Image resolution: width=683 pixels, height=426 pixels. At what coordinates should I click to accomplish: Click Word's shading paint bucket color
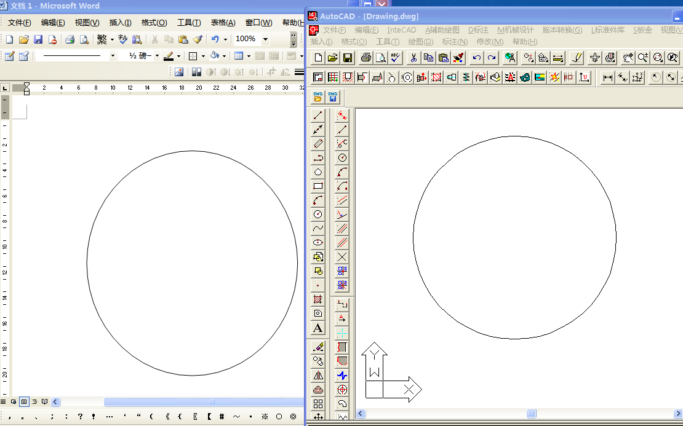click(x=215, y=56)
